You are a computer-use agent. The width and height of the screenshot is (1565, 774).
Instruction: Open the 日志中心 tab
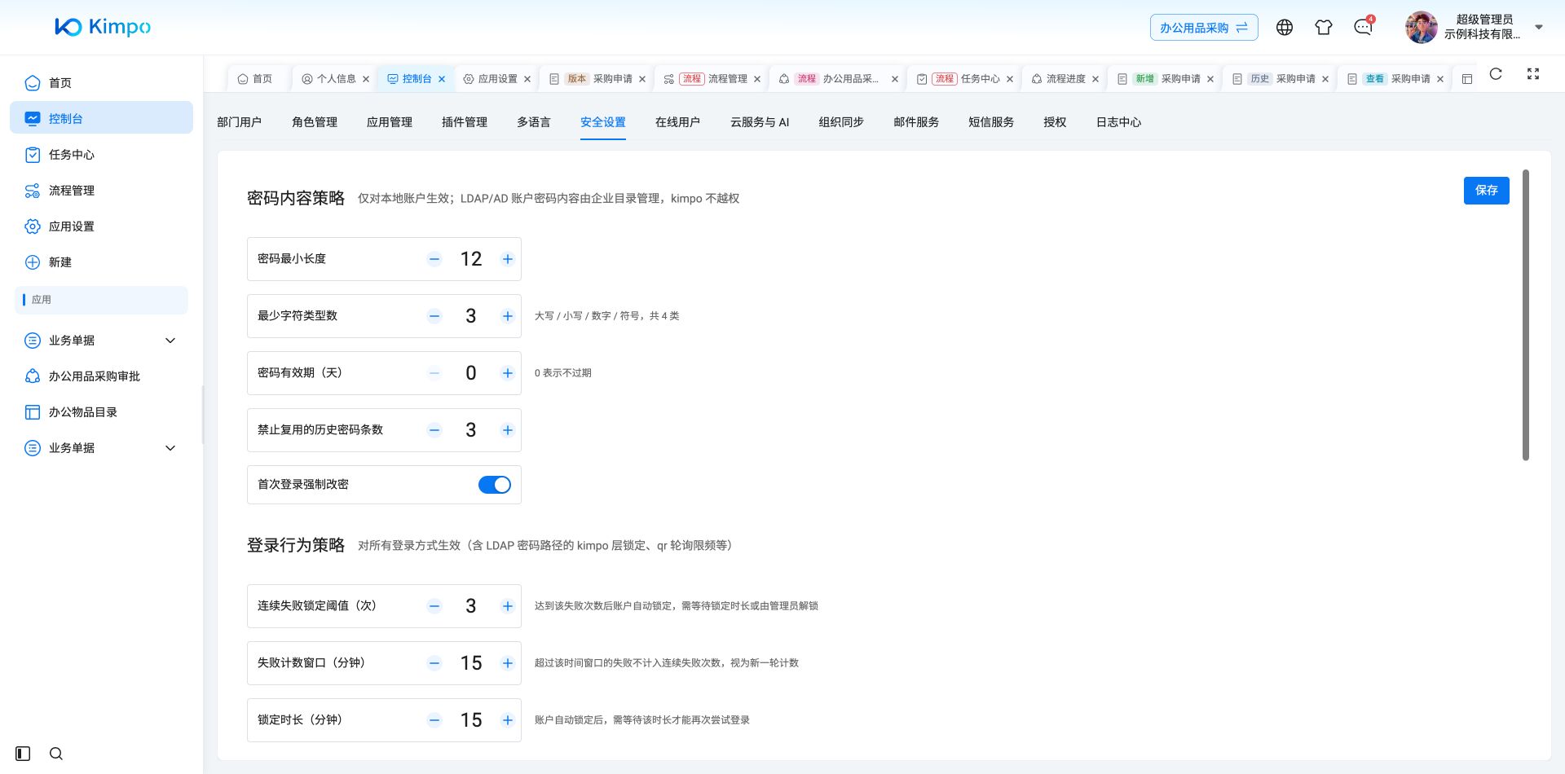(1118, 122)
